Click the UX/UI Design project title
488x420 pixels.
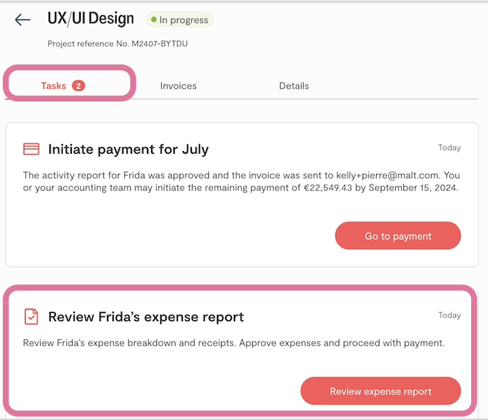click(x=91, y=19)
